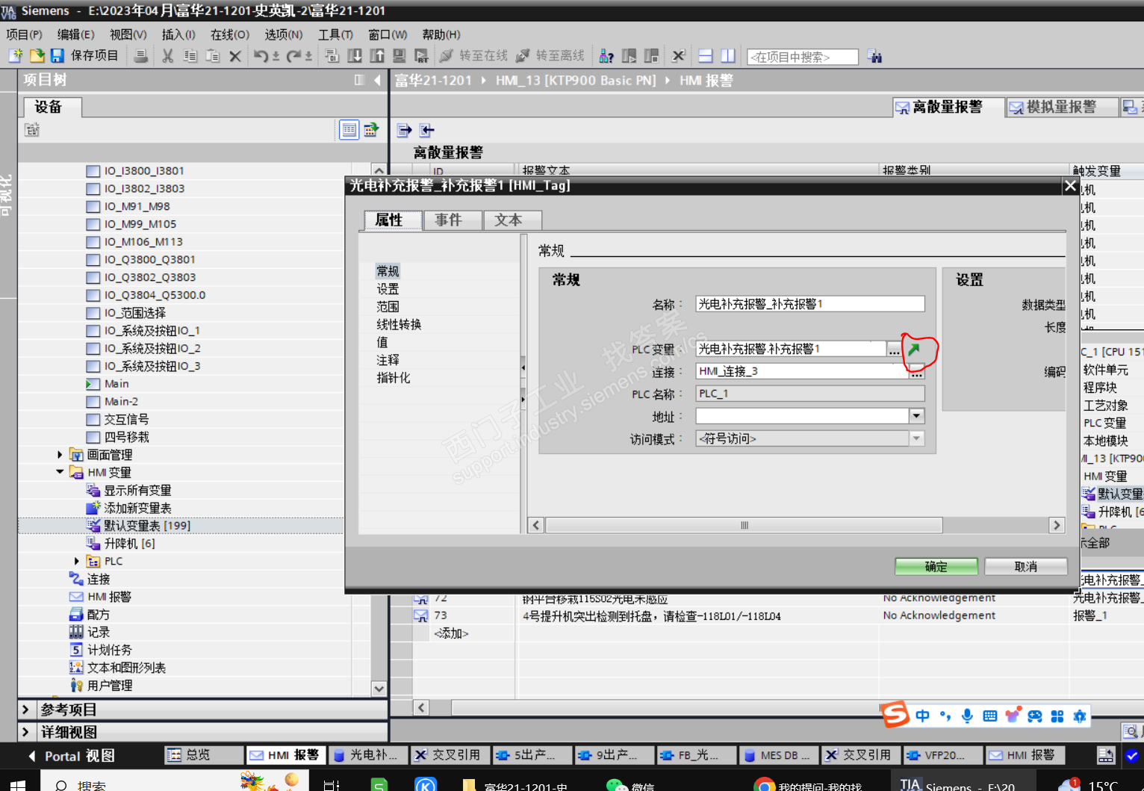
Task: Click the new project icon in toolbar
Action: 15,56
